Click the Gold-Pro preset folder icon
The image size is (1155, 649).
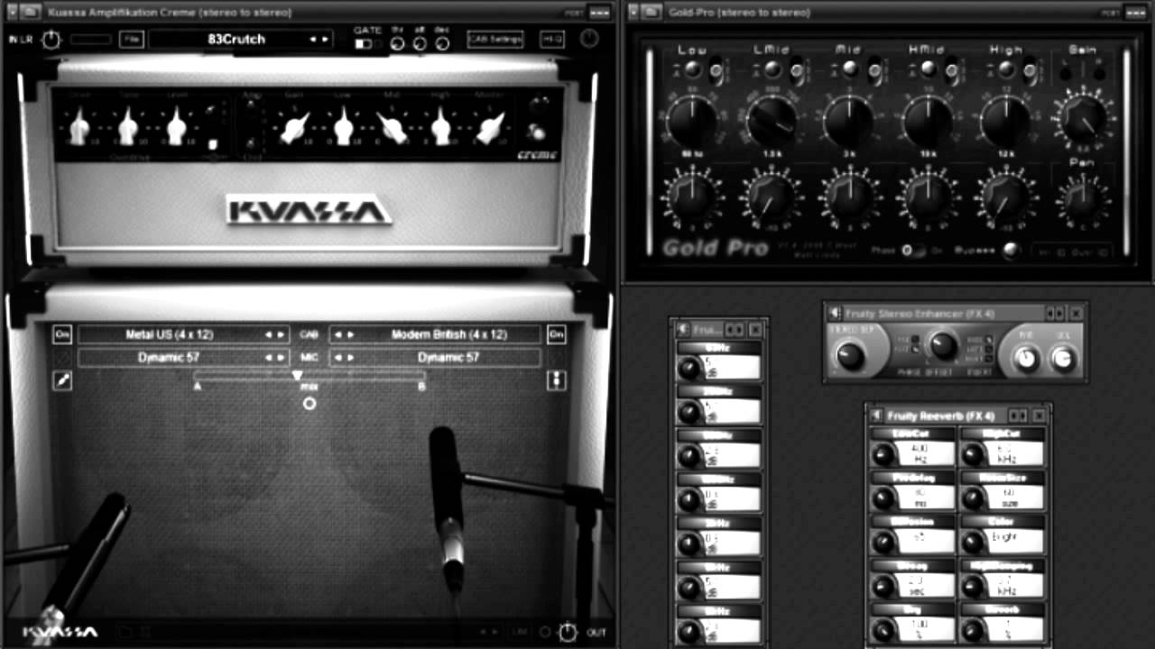click(x=651, y=12)
